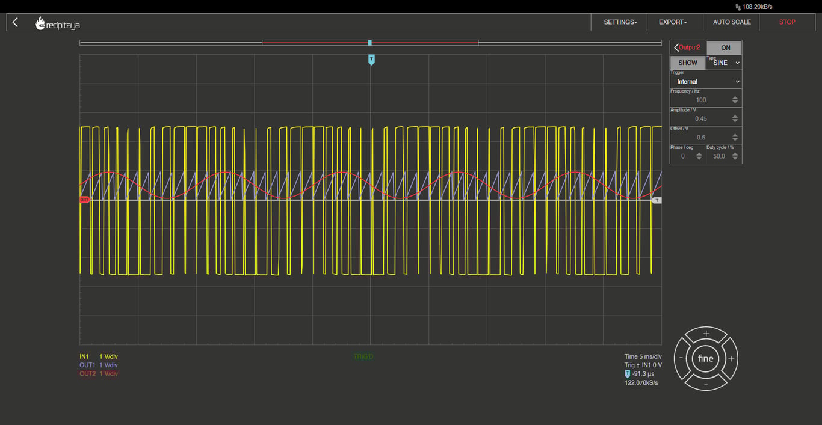Click the left minus on the joystick control
This screenshot has width=822, height=425.
pyautogui.click(x=681, y=358)
